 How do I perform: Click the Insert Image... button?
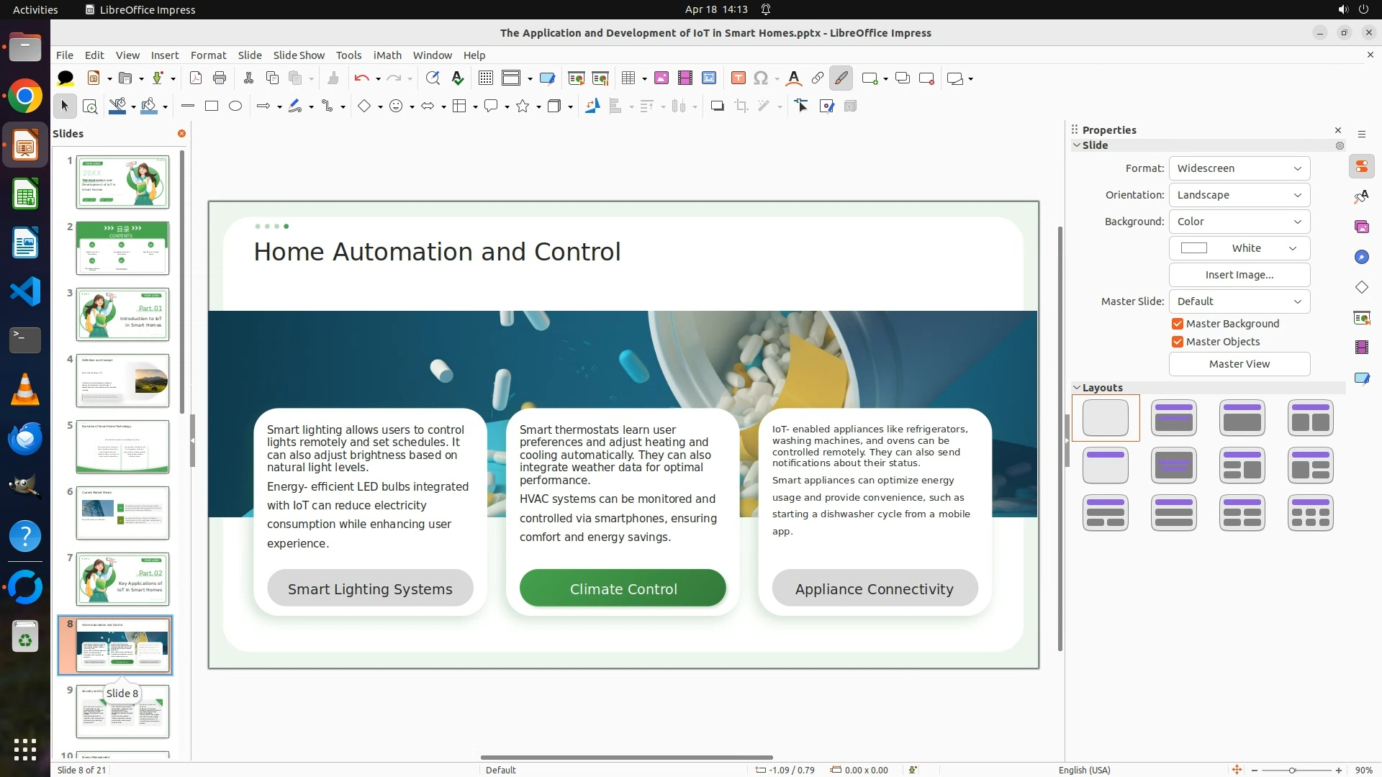point(1239,275)
